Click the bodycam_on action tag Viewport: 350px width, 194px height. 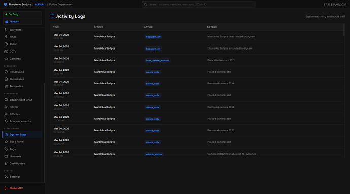coord(153,48)
